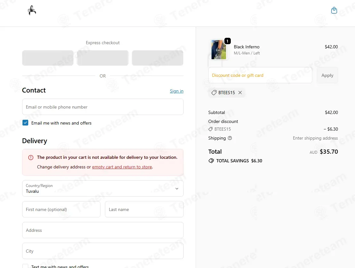Focus the Email or mobile phone number field
Screen dimensions: 355x268
click(103, 107)
